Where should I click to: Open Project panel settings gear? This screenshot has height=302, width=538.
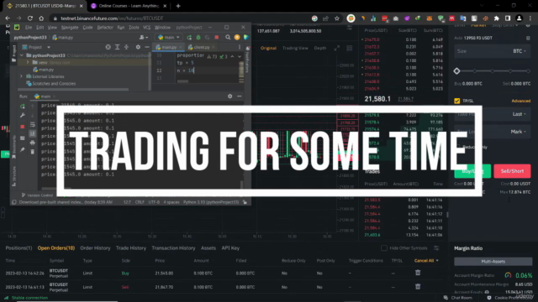tap(138, 47)
